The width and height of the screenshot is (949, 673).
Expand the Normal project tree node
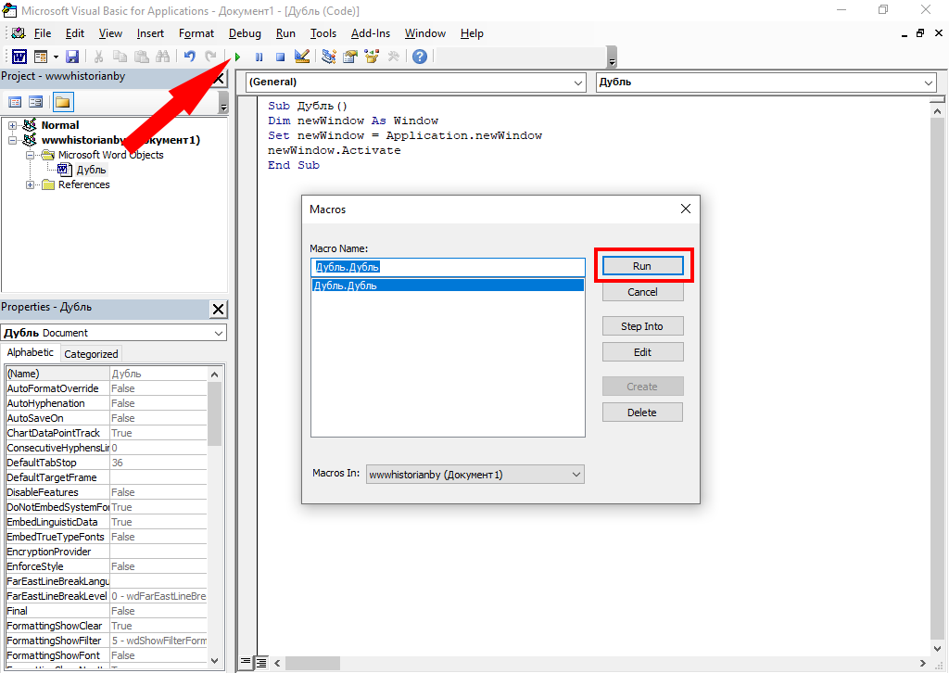click(x=13, y=125)
